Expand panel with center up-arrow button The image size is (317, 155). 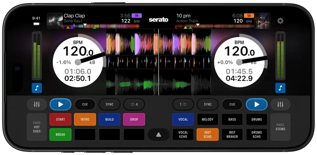[158, 135]
